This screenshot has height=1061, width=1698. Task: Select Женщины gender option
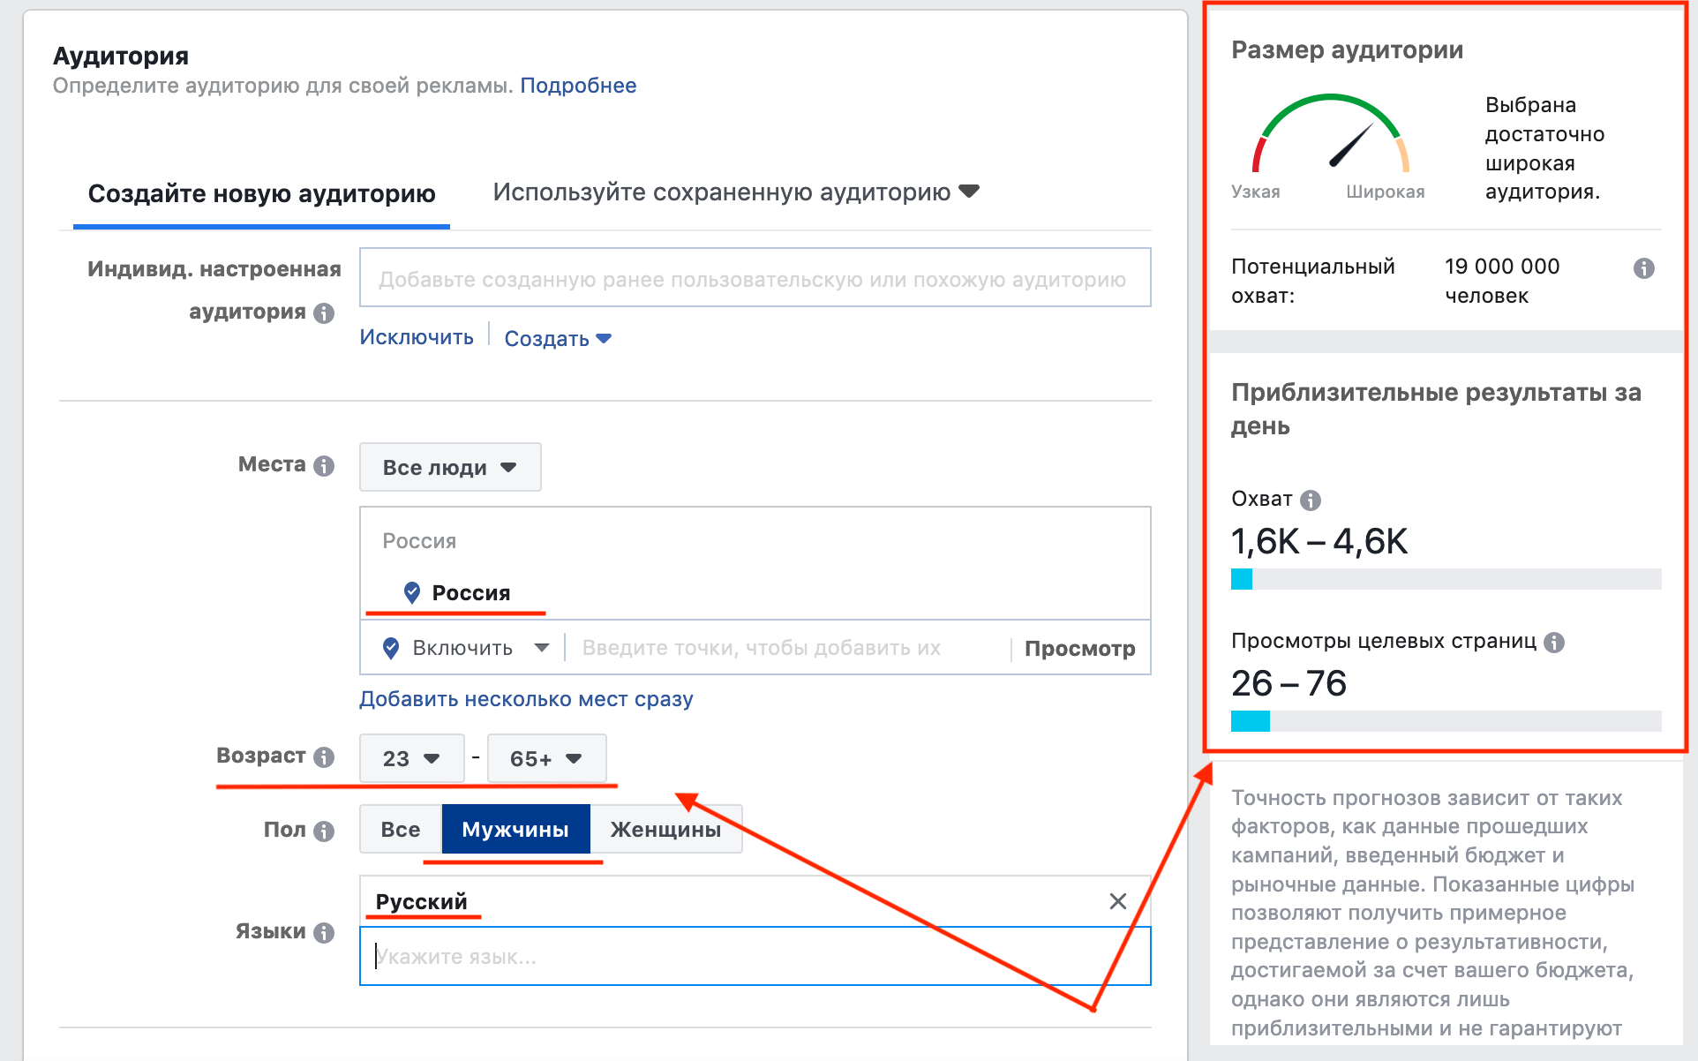pos(665,830)
